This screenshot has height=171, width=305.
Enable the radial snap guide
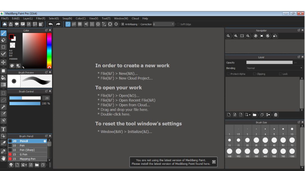92,24
